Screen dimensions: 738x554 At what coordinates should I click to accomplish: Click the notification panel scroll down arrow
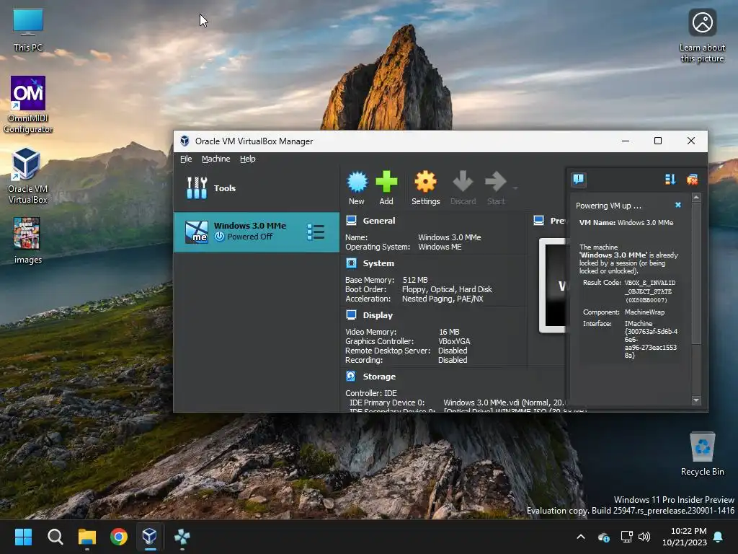(696, 400)
